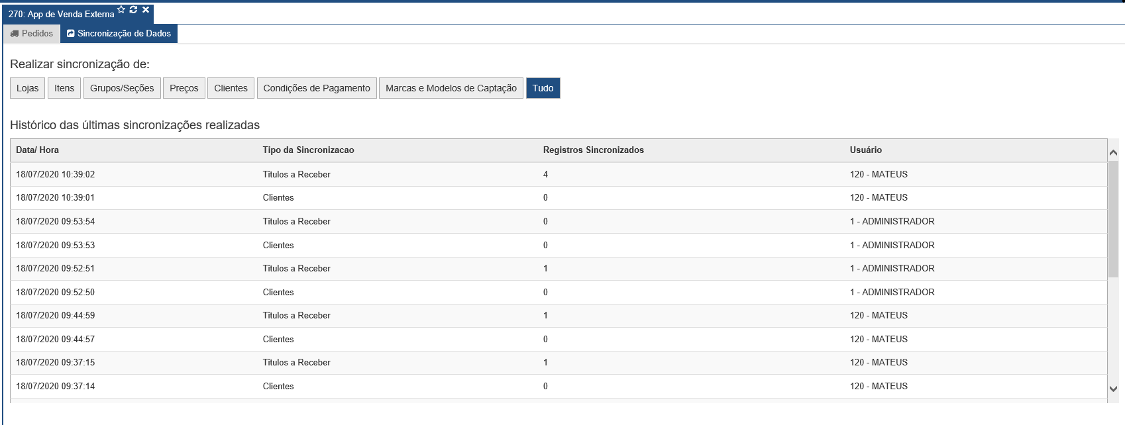Click the Clientes sync button
Screen dimensions: 1125x425
231,88
